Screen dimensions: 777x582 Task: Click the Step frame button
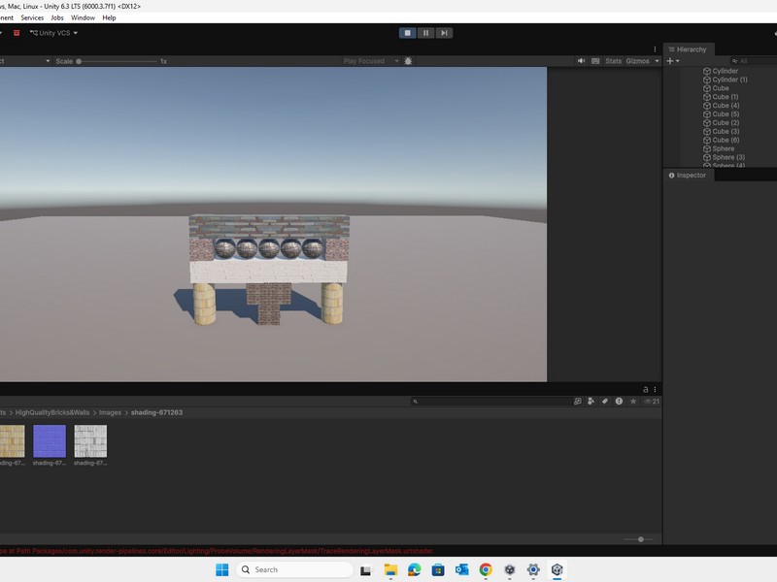point(445,33)
